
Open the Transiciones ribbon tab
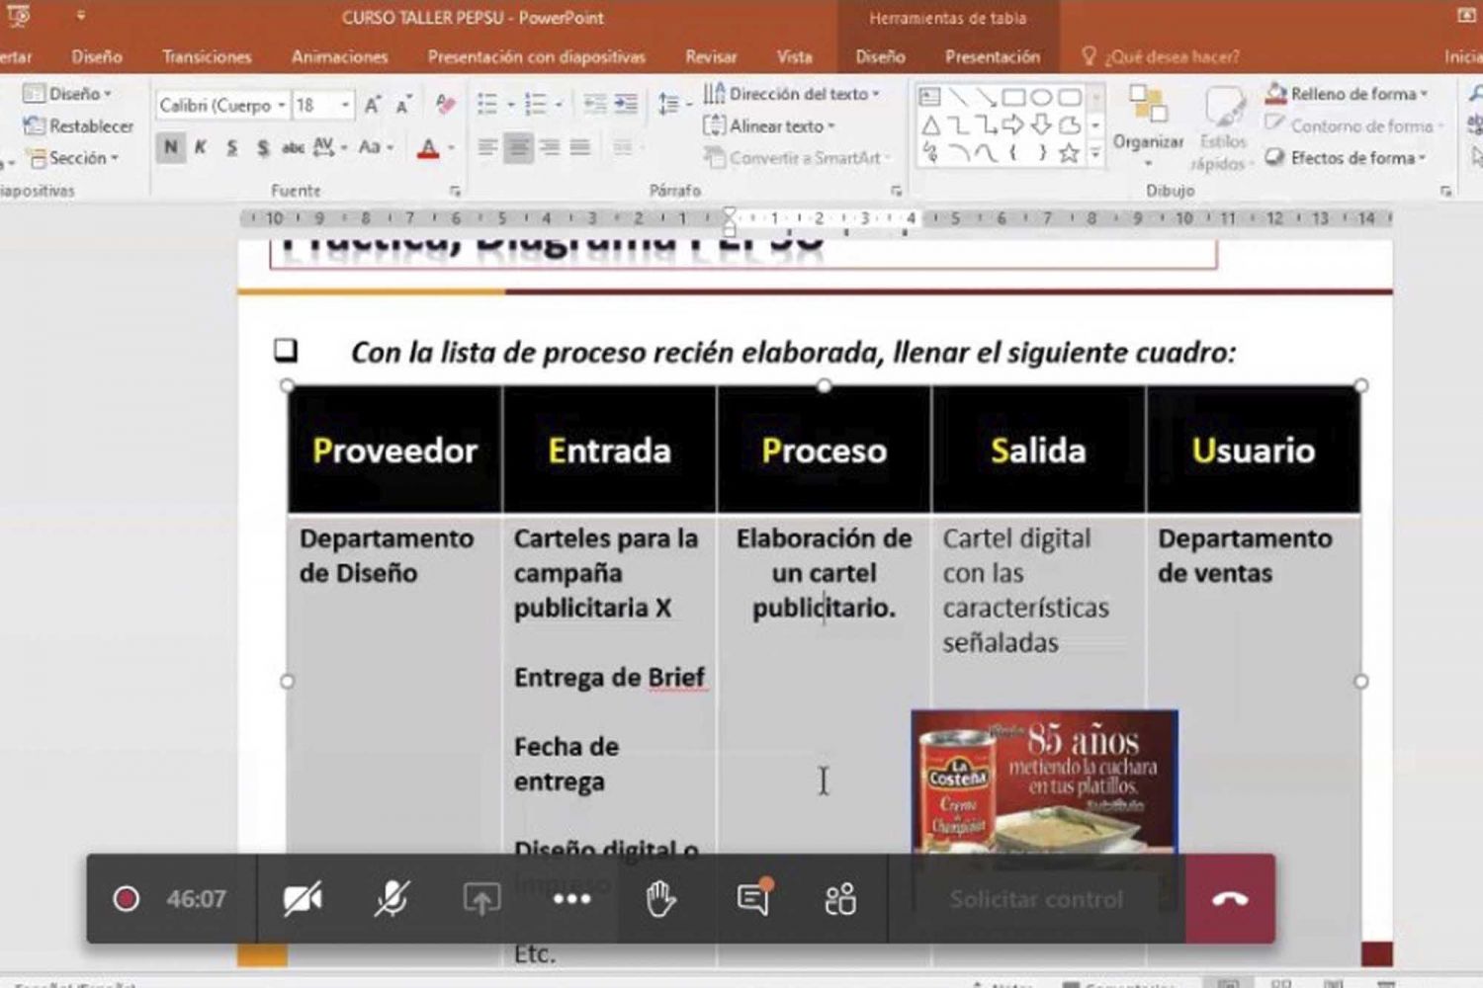207,57
